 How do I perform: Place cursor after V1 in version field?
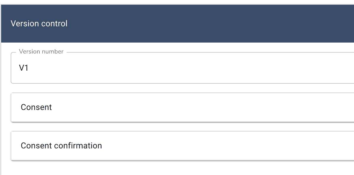pyautogui.click(x=29, y=68)
